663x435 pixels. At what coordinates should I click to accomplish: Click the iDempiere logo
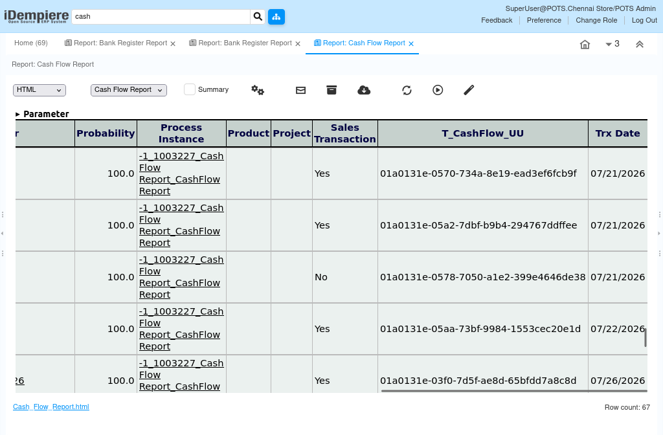pyautogui.click(x=36, y=16)
